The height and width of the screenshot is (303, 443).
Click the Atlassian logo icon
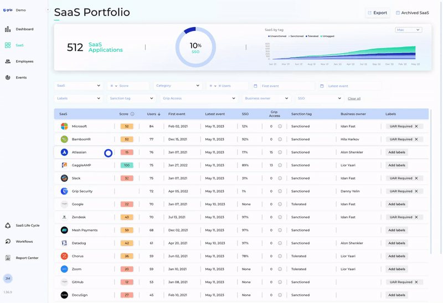(x=64, y=152)
